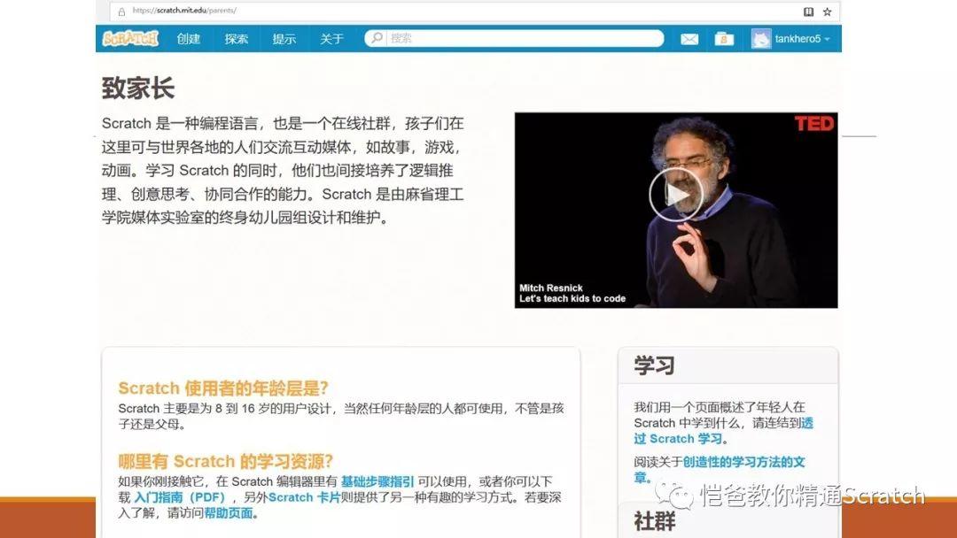Open the 提示 menu item
957x538 pixels.
point(284,39)
